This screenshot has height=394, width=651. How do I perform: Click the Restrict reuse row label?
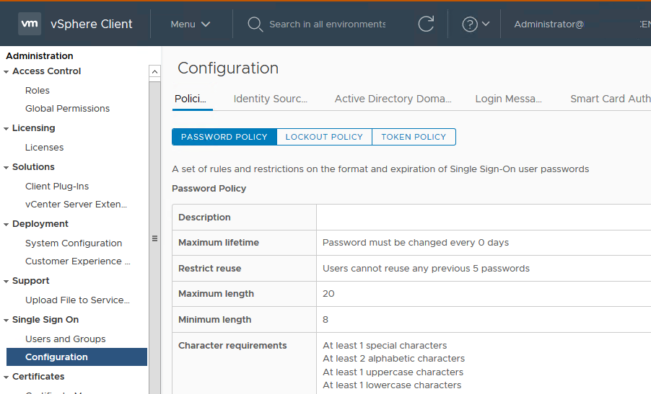pyautogui.click(x=210, y=269)
